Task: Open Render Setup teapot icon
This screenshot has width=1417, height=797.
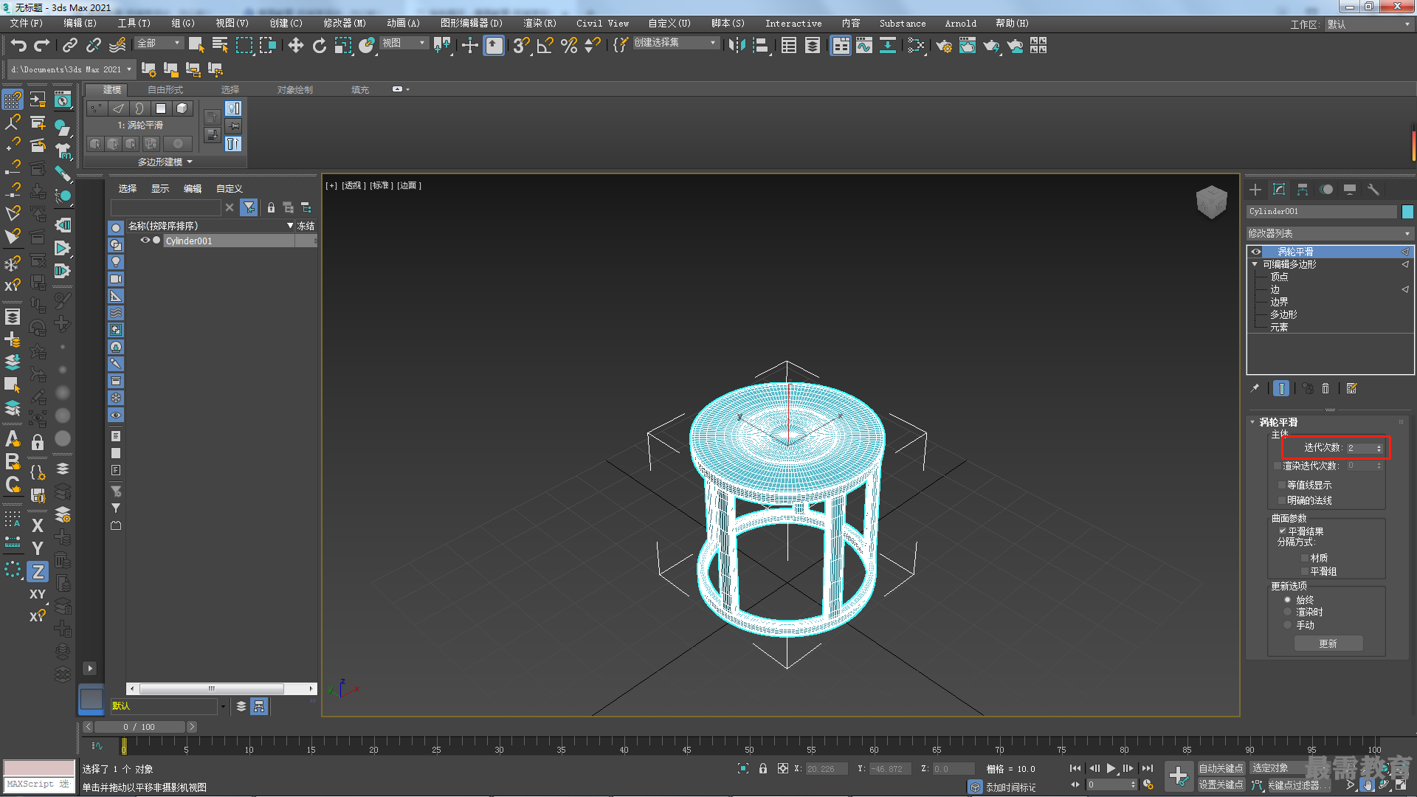Action: point(944,46)
